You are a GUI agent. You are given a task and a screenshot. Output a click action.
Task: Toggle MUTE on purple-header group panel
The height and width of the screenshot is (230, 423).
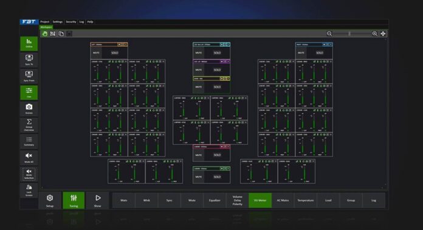pos(199,70)
